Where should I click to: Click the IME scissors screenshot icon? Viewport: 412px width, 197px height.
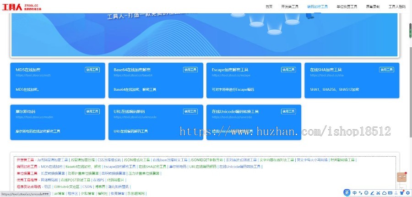pyautogui.click(x=379, y=193)
